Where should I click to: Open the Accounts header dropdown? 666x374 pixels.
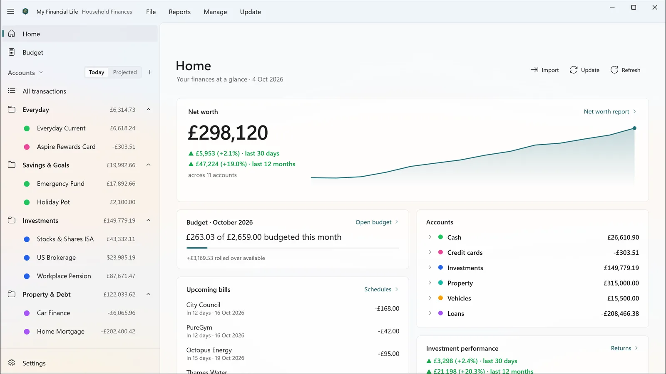point(25,73)
